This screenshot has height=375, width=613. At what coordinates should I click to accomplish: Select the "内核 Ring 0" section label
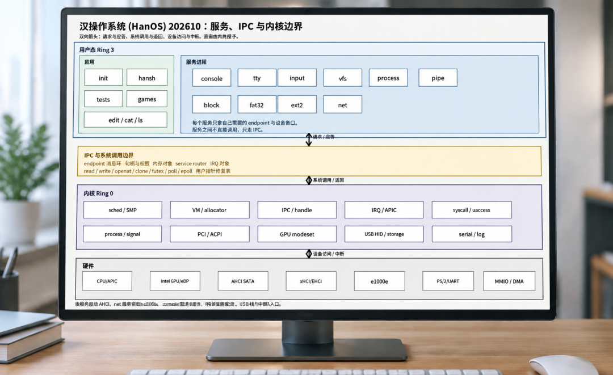pyautogui.click(x=98, y=193)
